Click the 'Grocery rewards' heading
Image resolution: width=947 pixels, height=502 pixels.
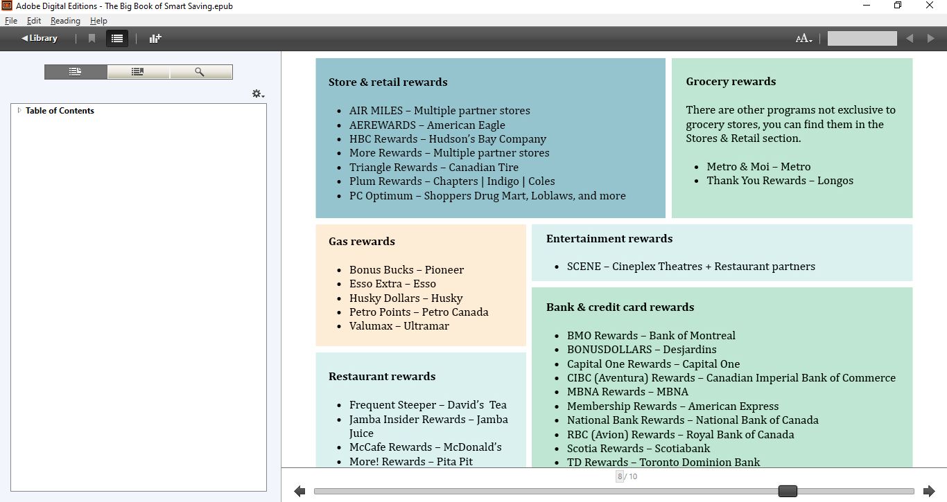coord(731,81)
